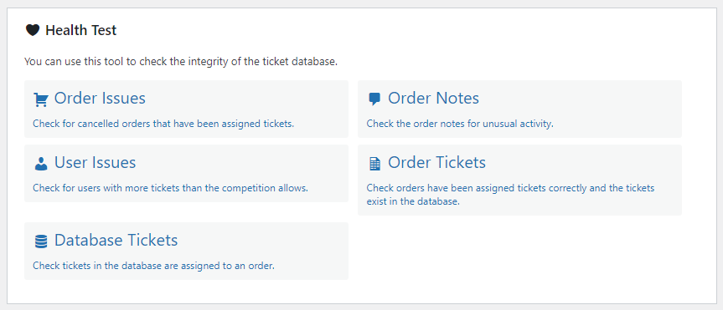Open the User Issues check
The image size is (723, 310).
coord(95,162)
